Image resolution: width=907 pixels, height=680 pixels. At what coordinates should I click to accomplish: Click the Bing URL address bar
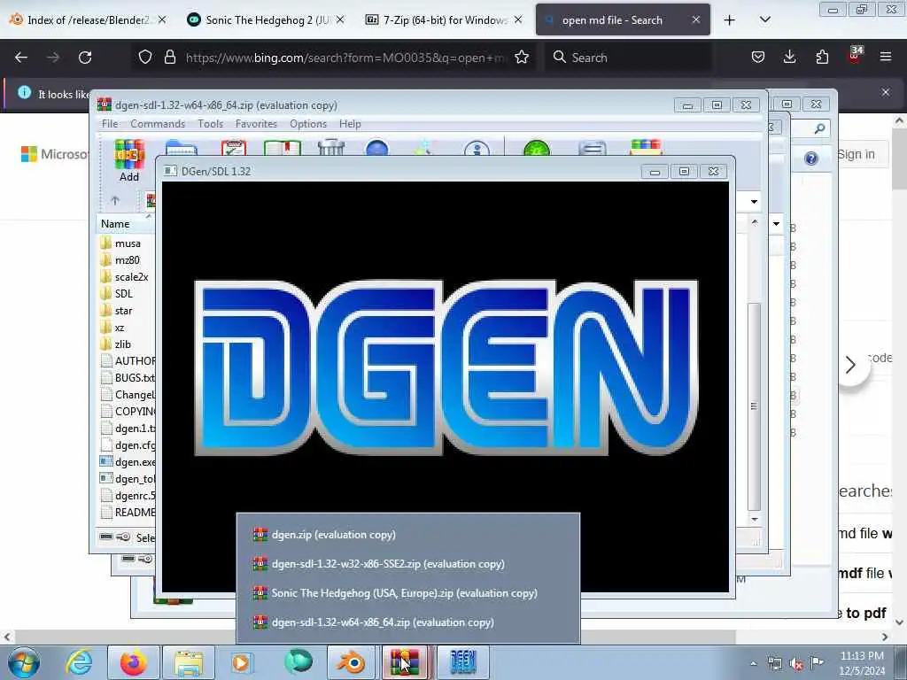pyautogui.click(x=345, y=58)
